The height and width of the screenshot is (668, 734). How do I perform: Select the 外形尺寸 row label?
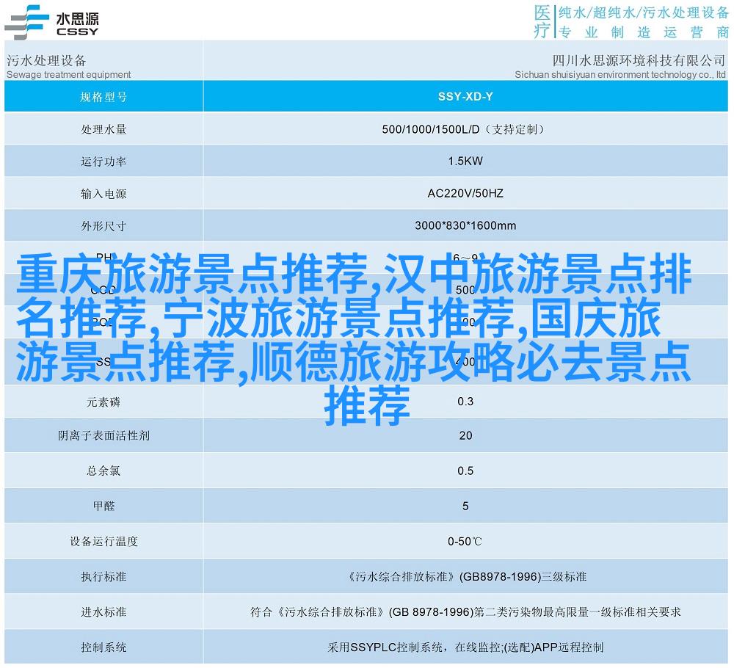point(104,226)
